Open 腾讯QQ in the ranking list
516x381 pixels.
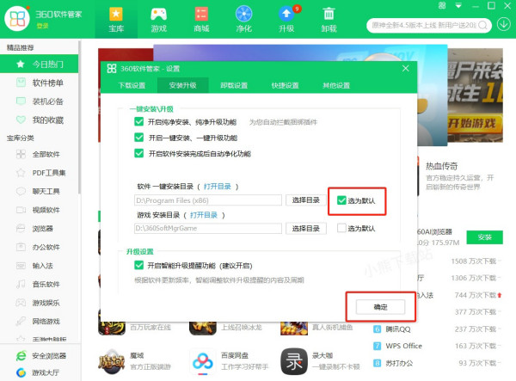tap(398, 329)
